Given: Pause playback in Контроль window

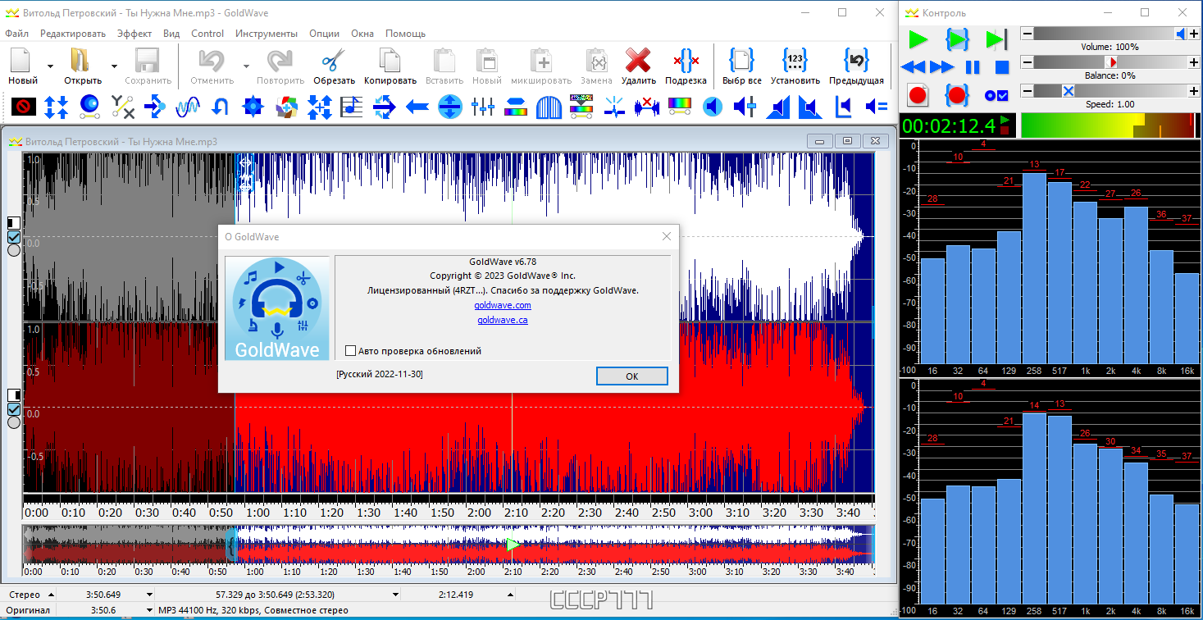Looking at the screenshot, I should point(972,67).
